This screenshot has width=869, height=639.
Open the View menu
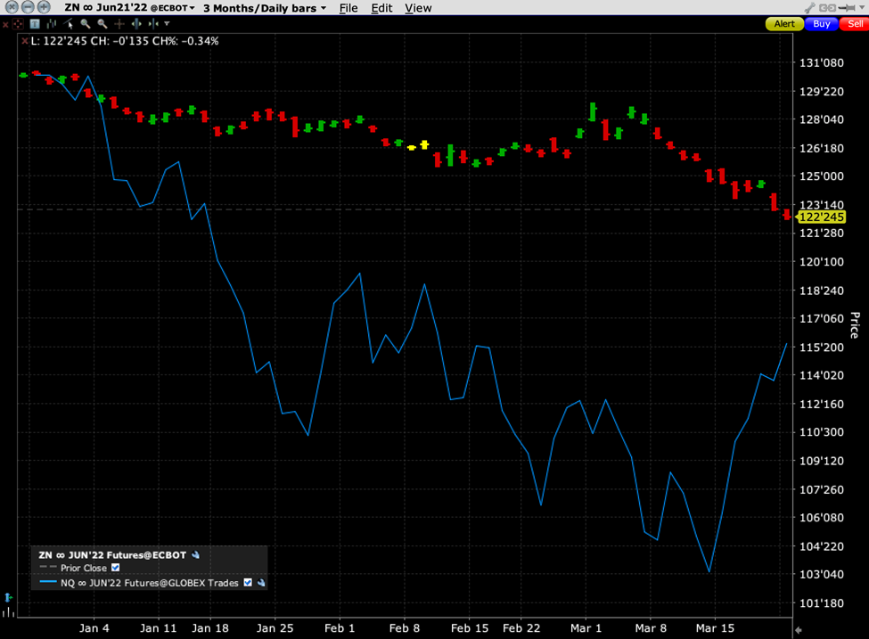point(417,8)
